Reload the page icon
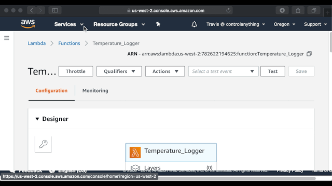 click(228, 10)
